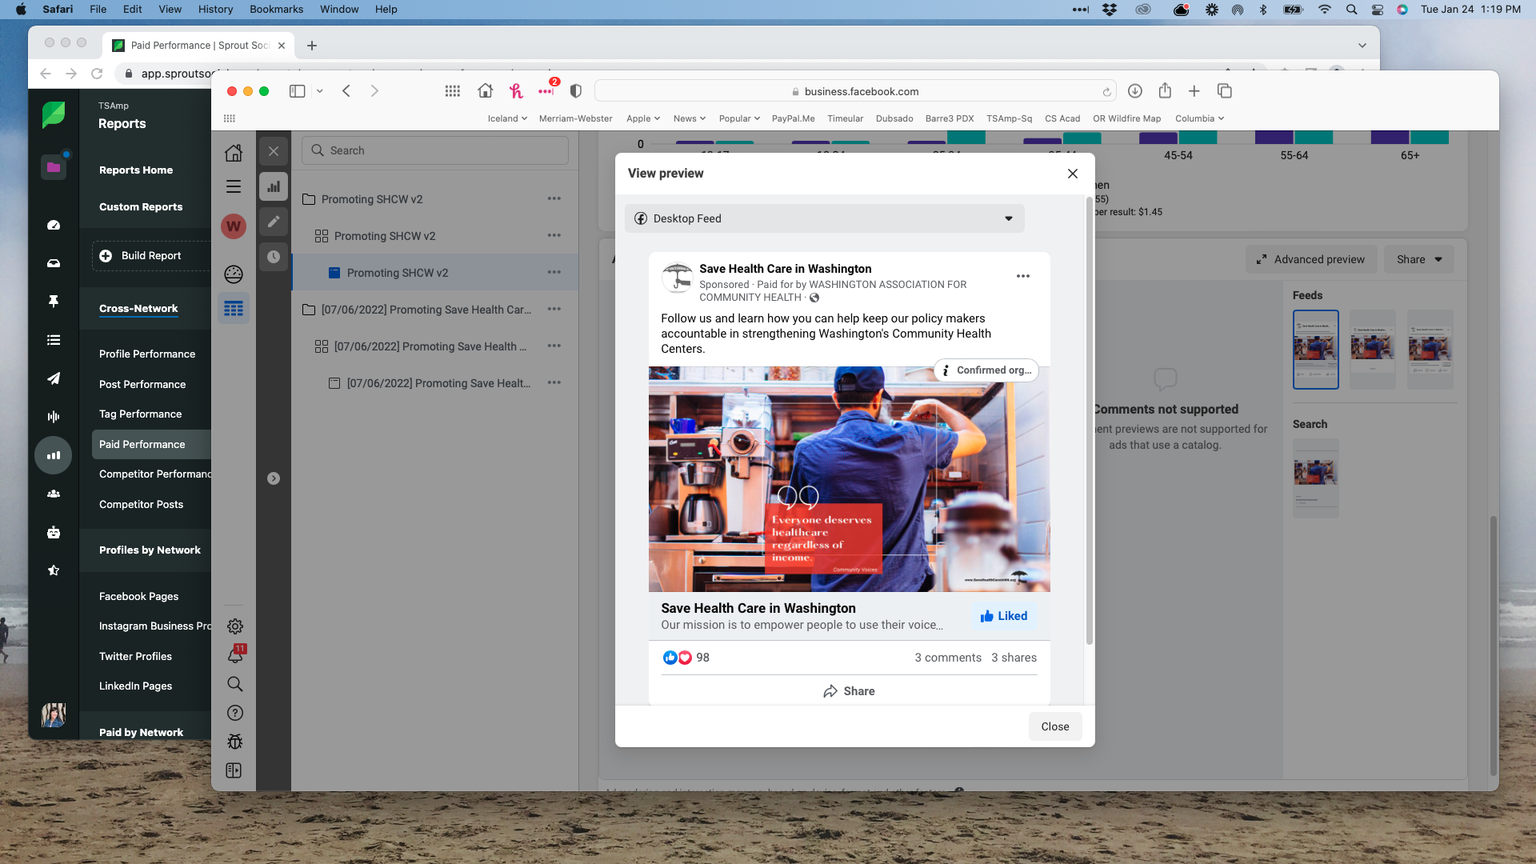Open Facebook Business settings gear
The width and height of the screenshot is (1536, 864).
(235, 626)
